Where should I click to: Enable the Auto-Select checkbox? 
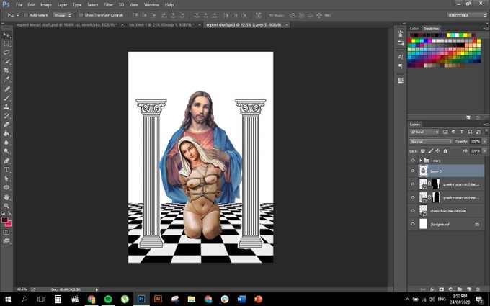tap(26, 15)
